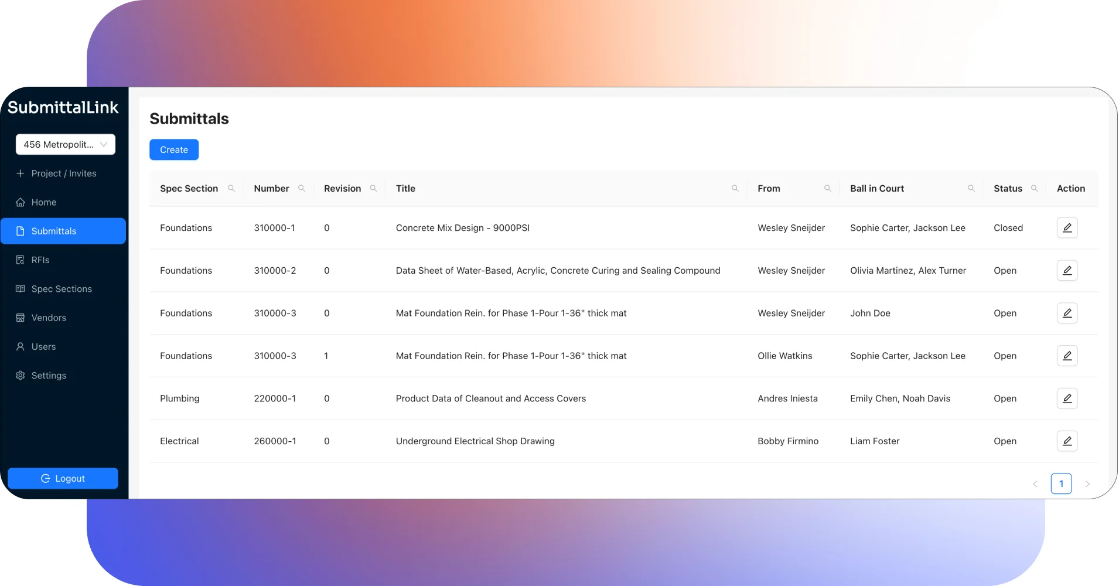Screen dimensions: 1119x586
Task: Click number cell "220000-1"
Action: point(275,398)
